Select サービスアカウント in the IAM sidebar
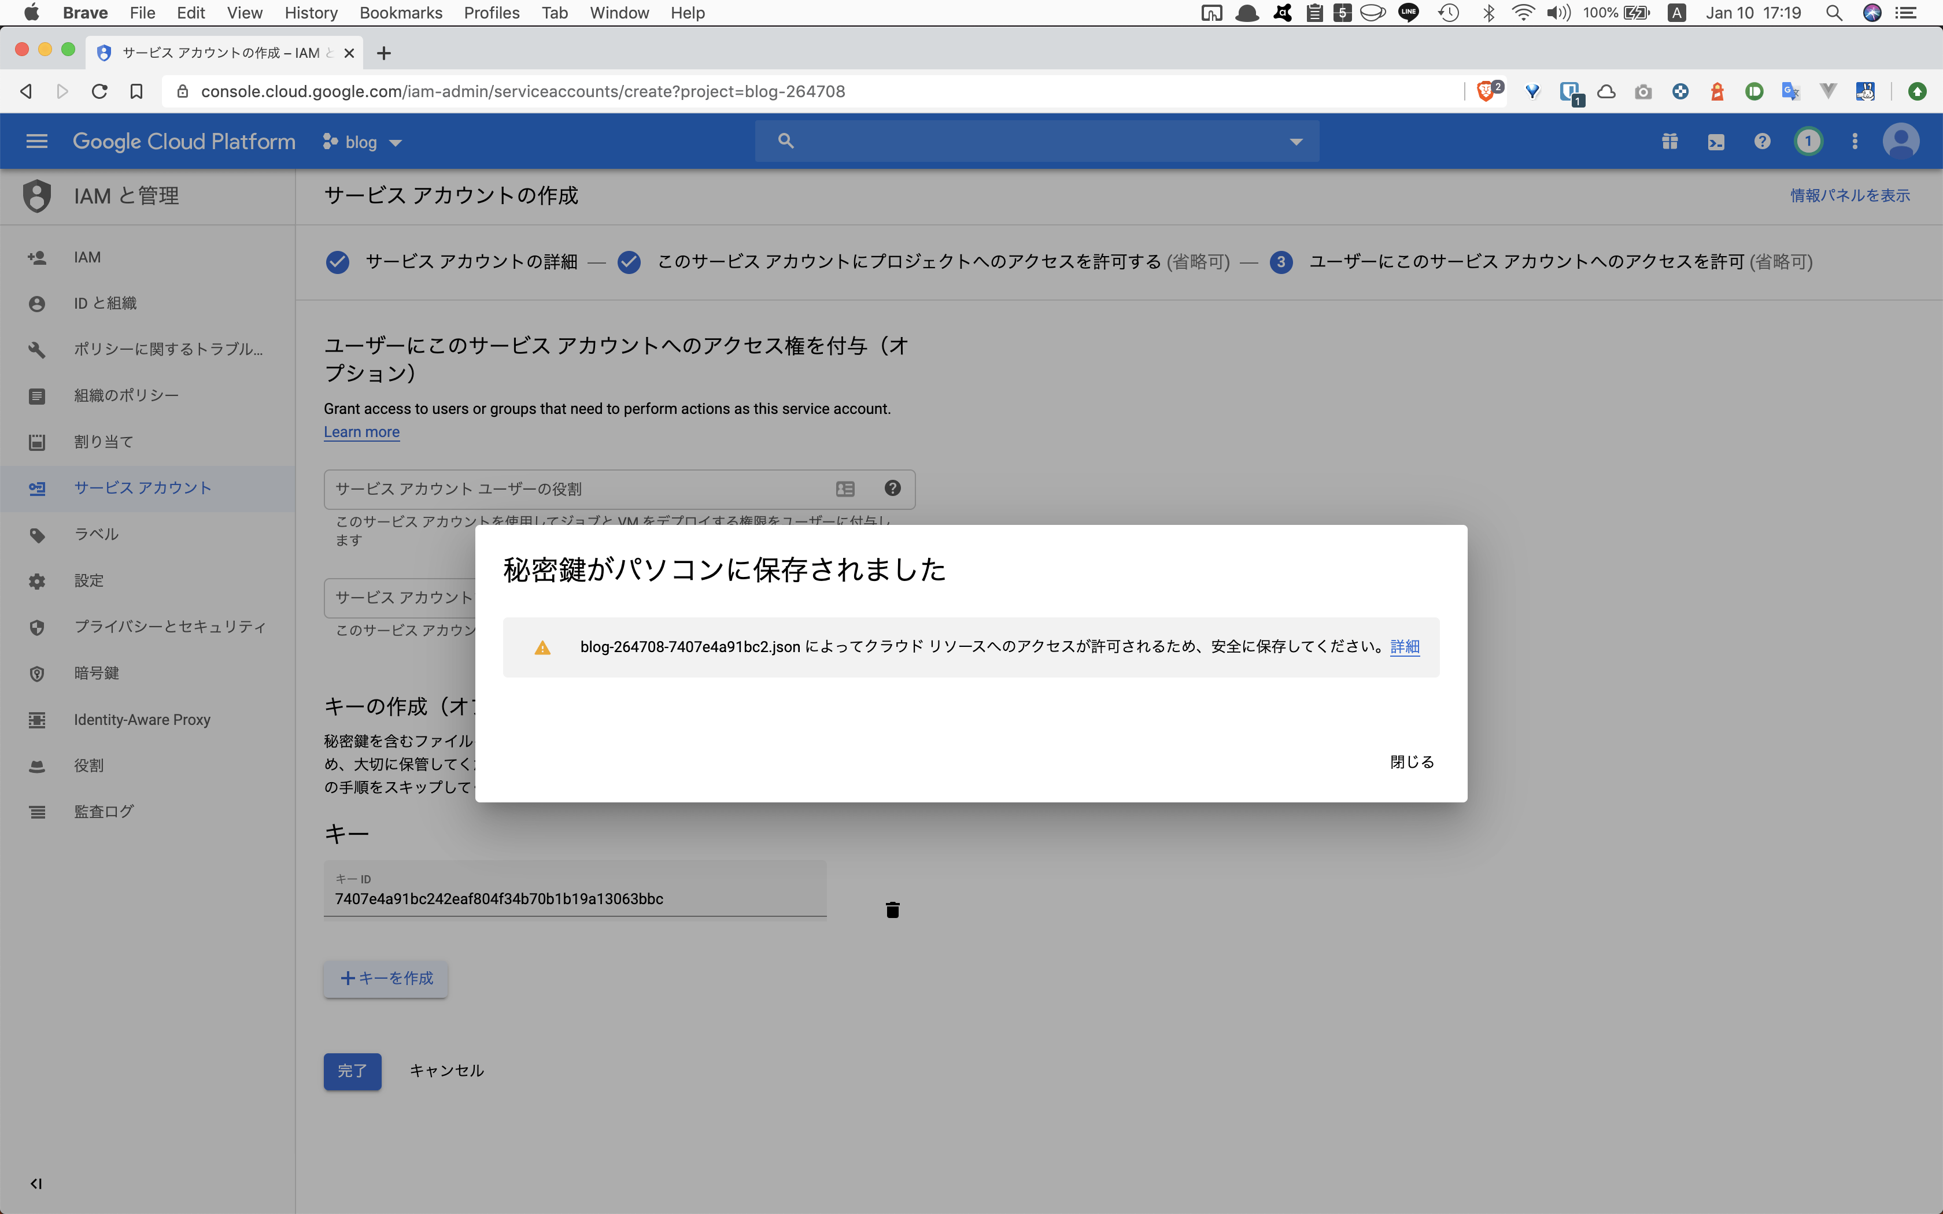 point(142,487)
